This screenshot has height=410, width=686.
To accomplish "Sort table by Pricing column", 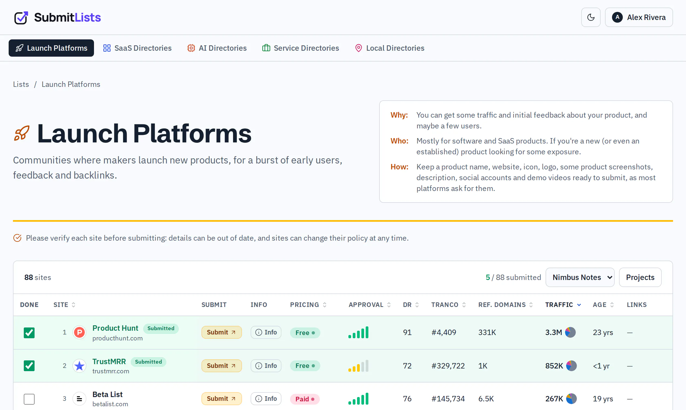I will click(x=308, y=305).
